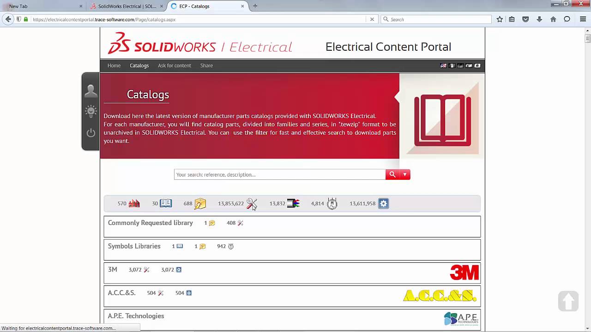Click yellow box icon in Commonly Requested library row
Image resolution: width=591 pixels, height=332 pixels.
coord(212,223)
